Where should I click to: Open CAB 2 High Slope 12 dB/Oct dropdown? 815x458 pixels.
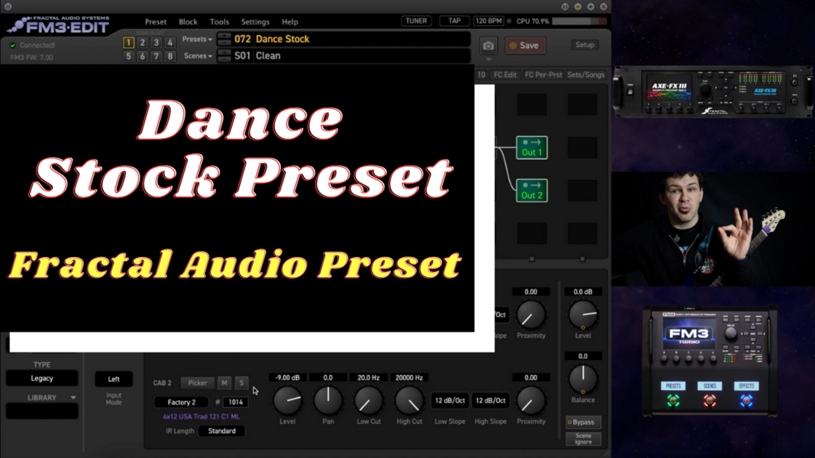tap(491, 400)
